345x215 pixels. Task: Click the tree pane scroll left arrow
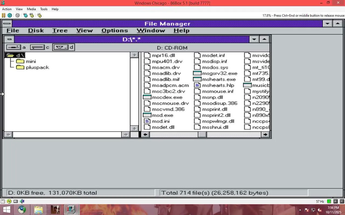pos(8,134)
